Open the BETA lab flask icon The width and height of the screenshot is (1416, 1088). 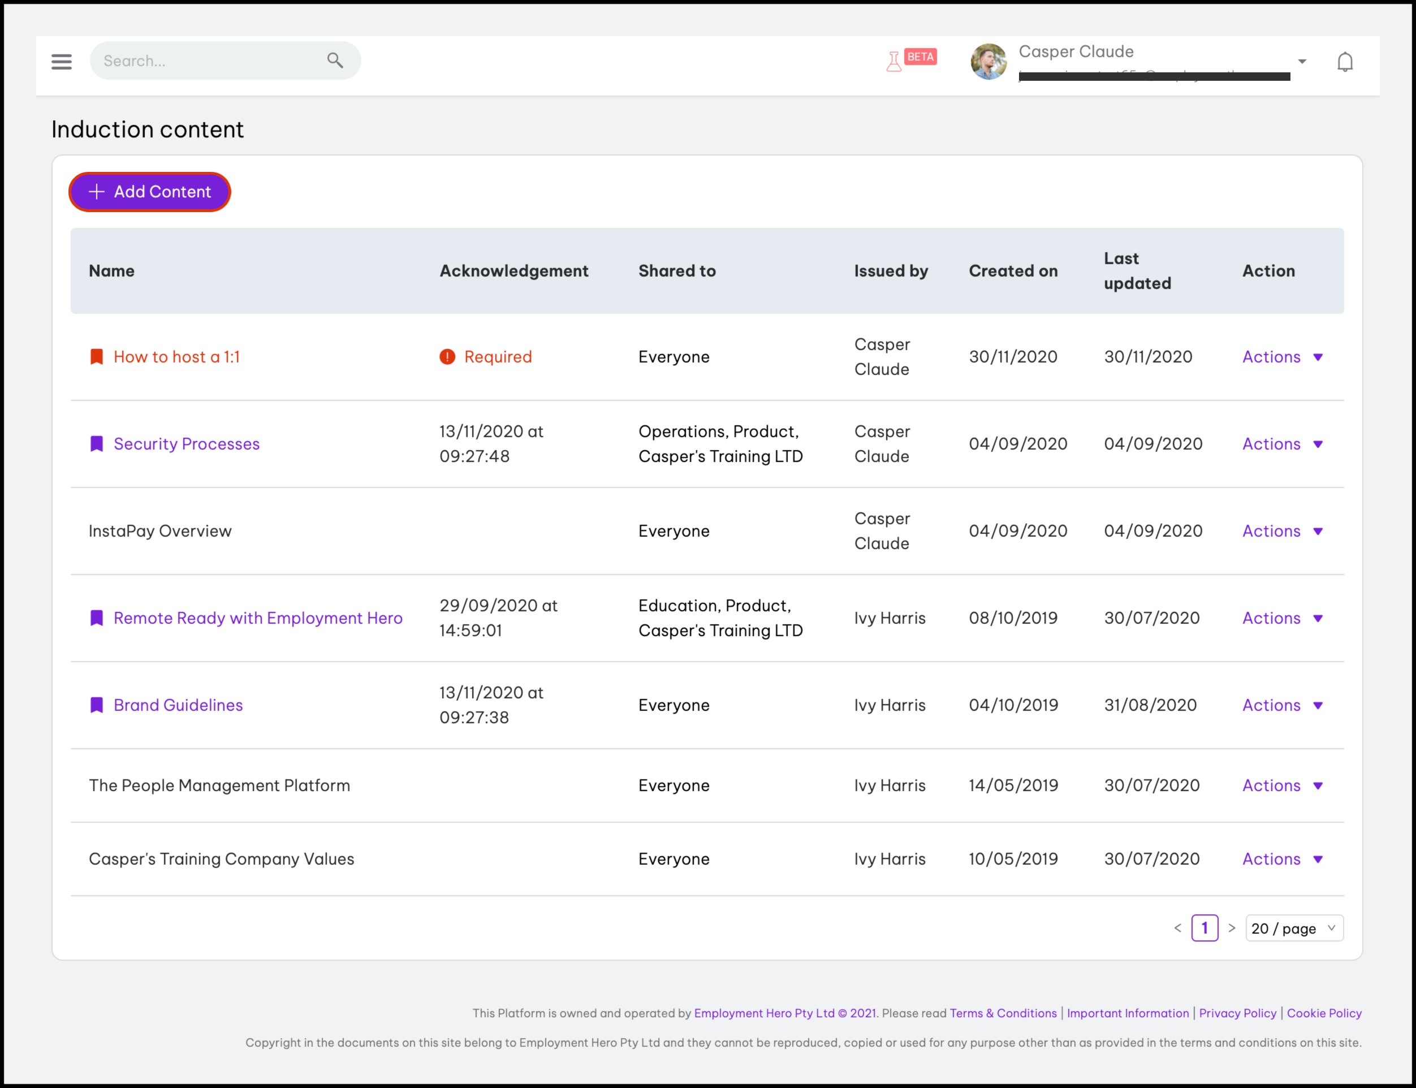(x=894, y=62)
